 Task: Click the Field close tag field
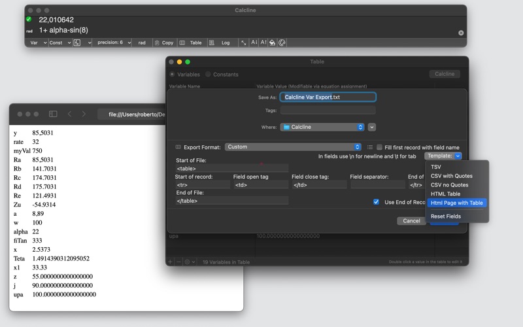319,184
